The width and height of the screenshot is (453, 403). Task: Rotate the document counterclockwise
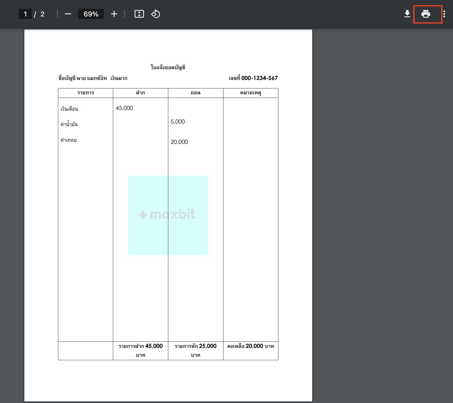pyautogui.click(x=156, y=14)
